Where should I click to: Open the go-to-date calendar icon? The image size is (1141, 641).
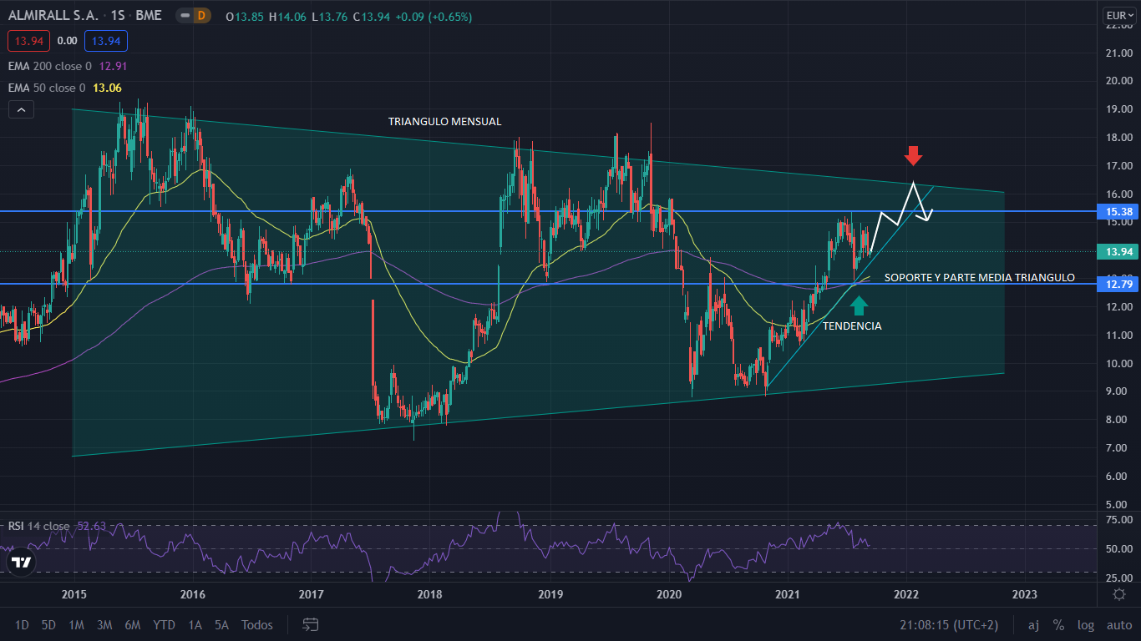click(x=311, y=624)
